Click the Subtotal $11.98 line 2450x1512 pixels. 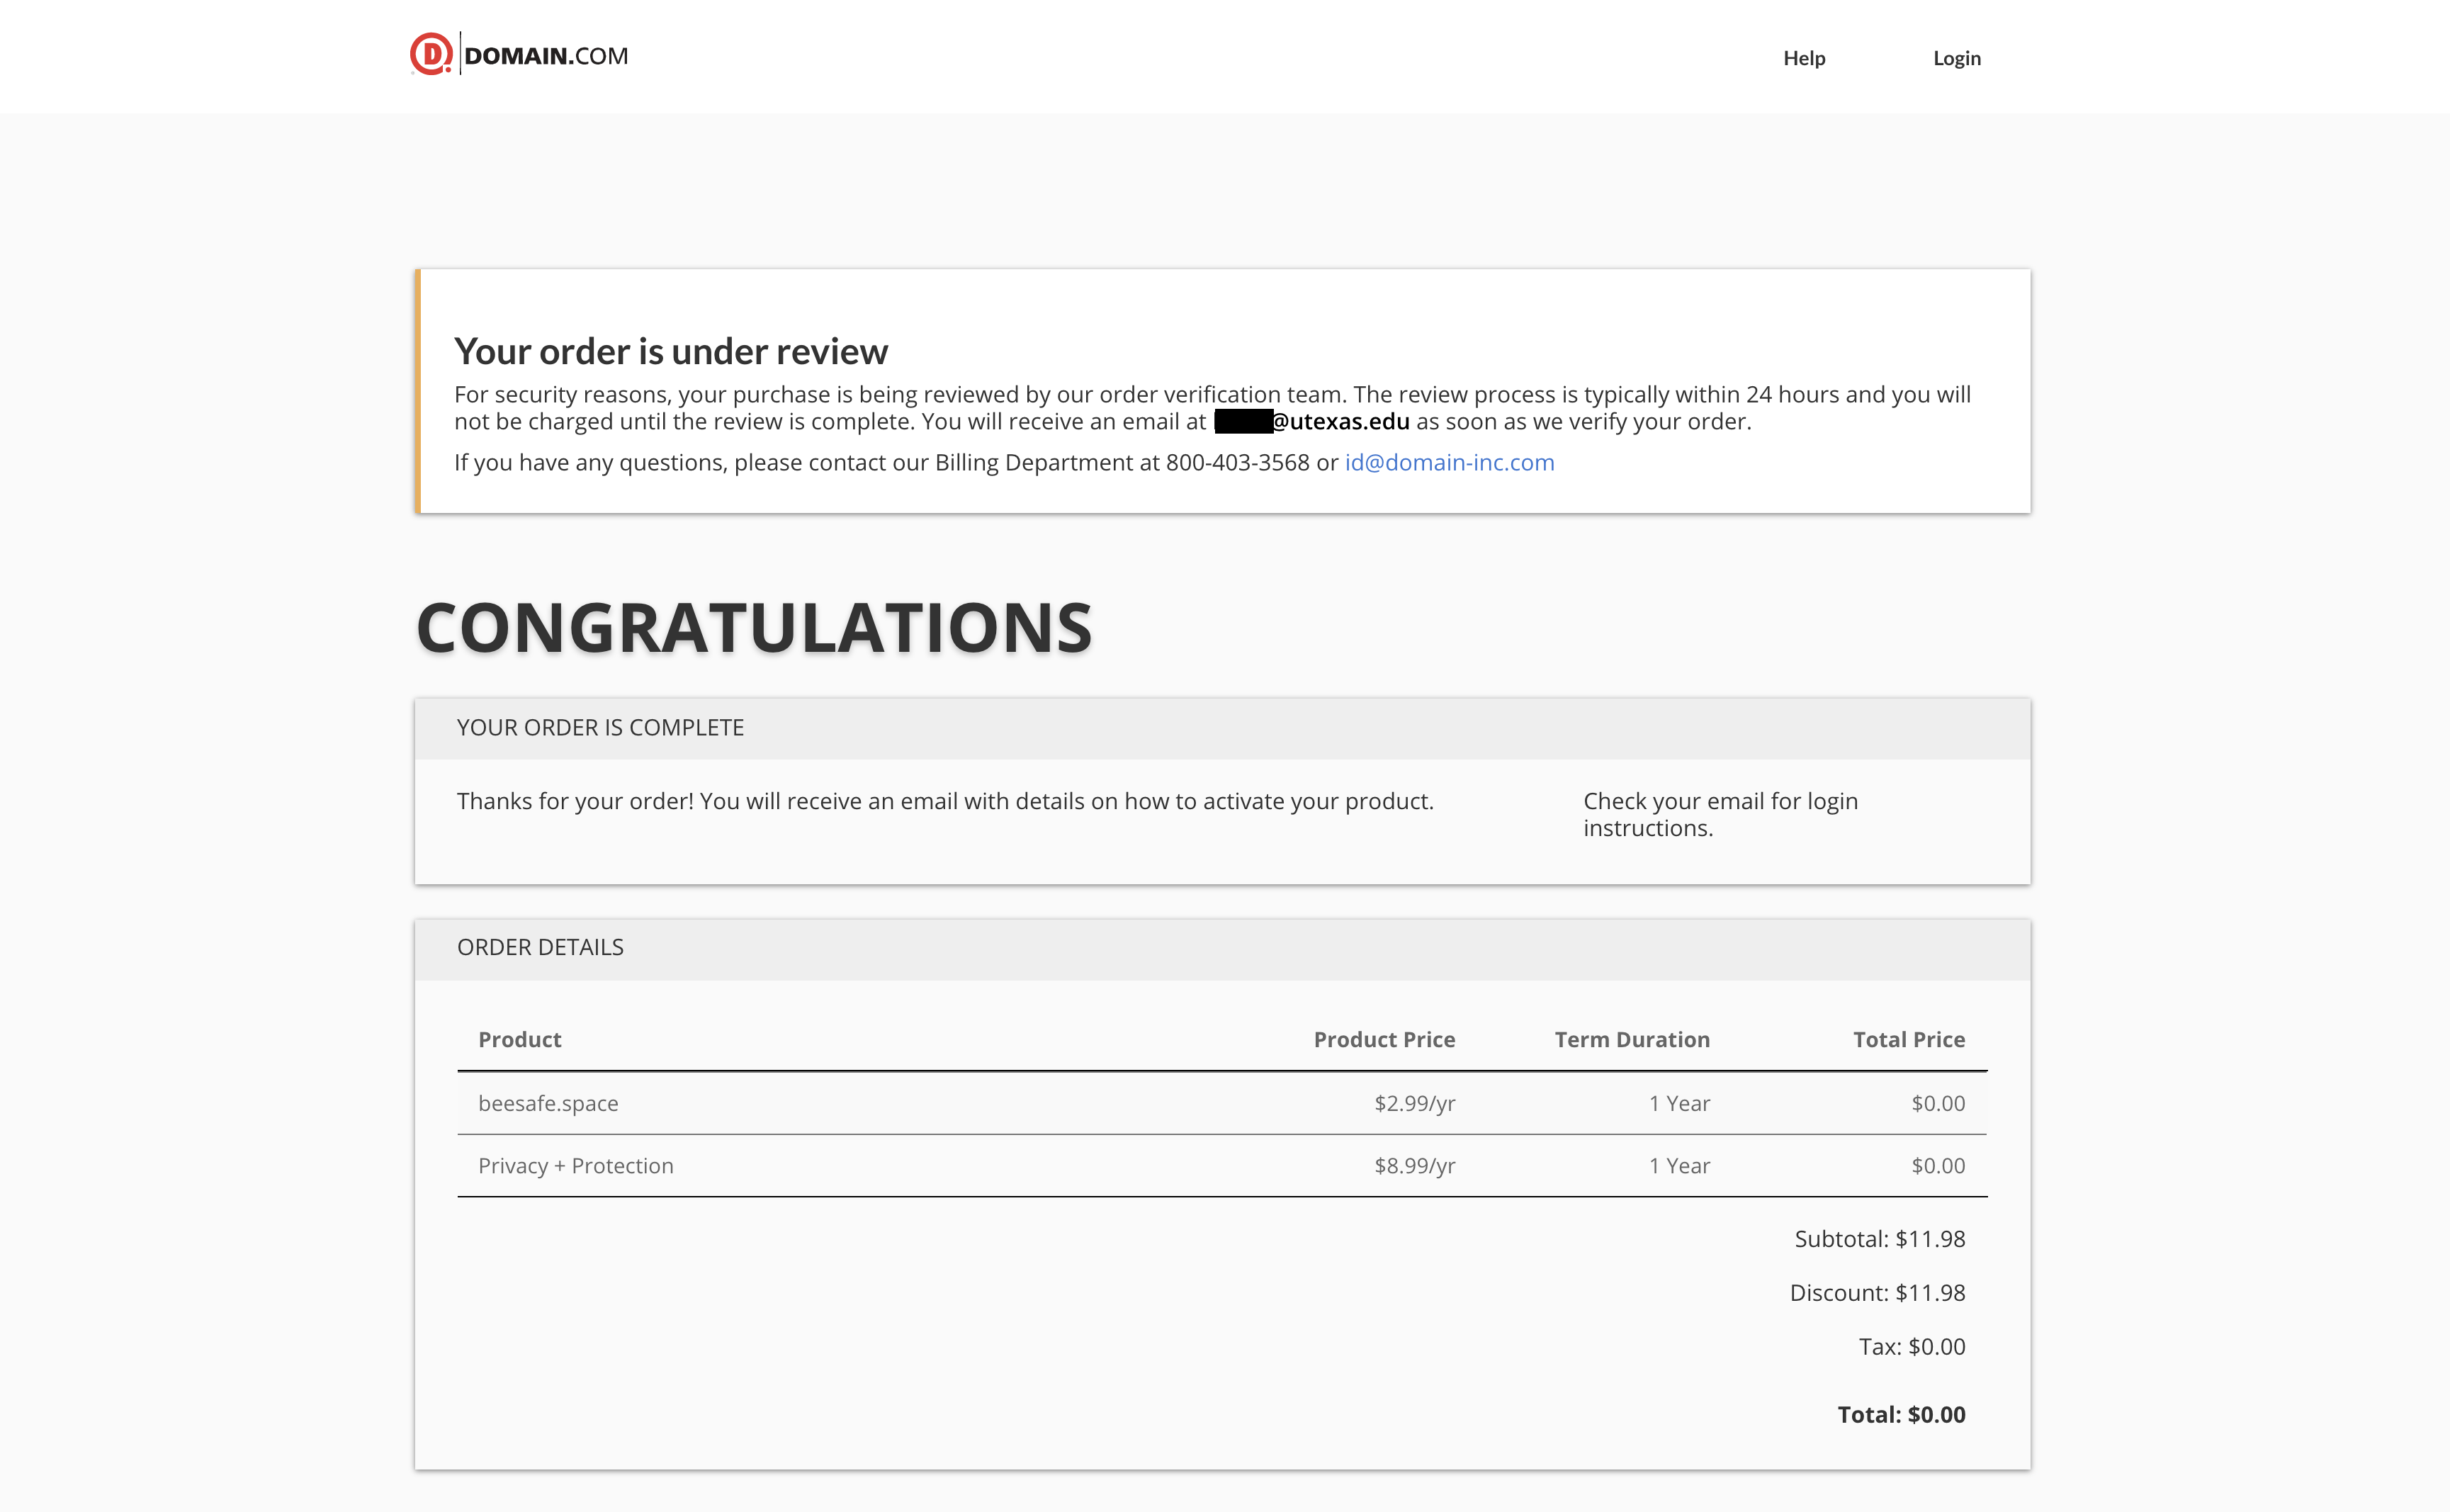tap(1879, 1240)
